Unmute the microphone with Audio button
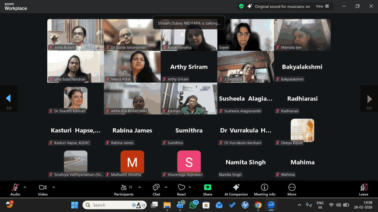The height and width of the screenshot is (212, 378). coord(15,189)
